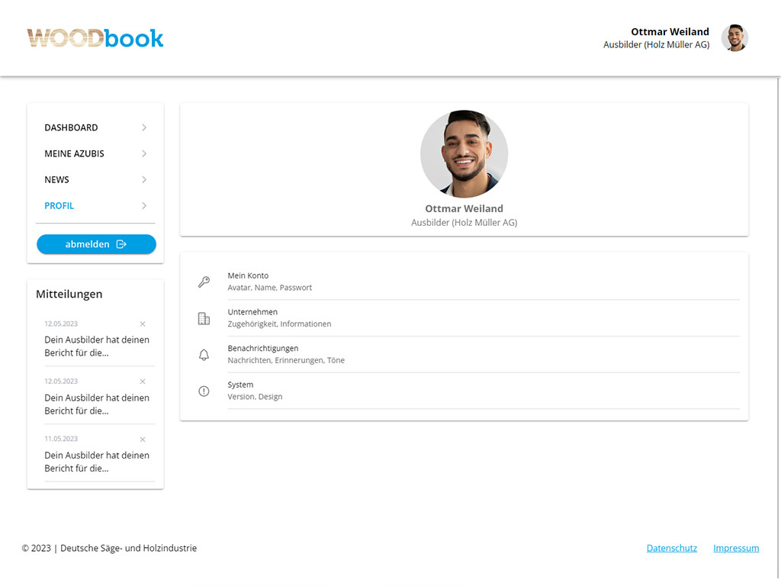Screen dimensions: 781x586
Task: Dismiss the second 12.05.2023 notification
Action: click(143, 382)
